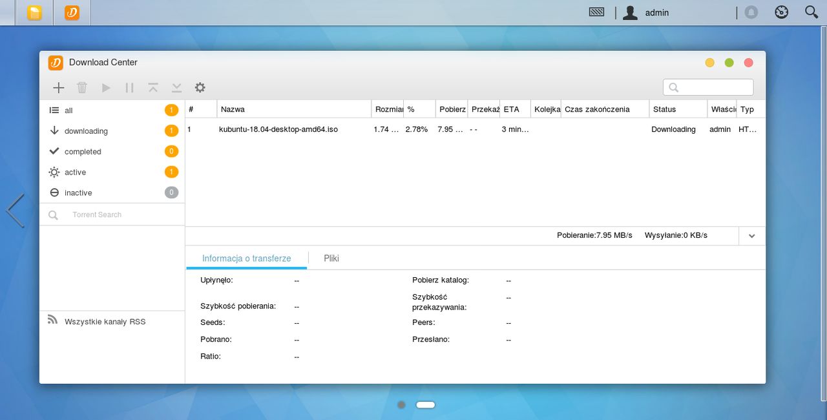Click the task filter search box
This screenshot has width=827, height=420.
708,87
